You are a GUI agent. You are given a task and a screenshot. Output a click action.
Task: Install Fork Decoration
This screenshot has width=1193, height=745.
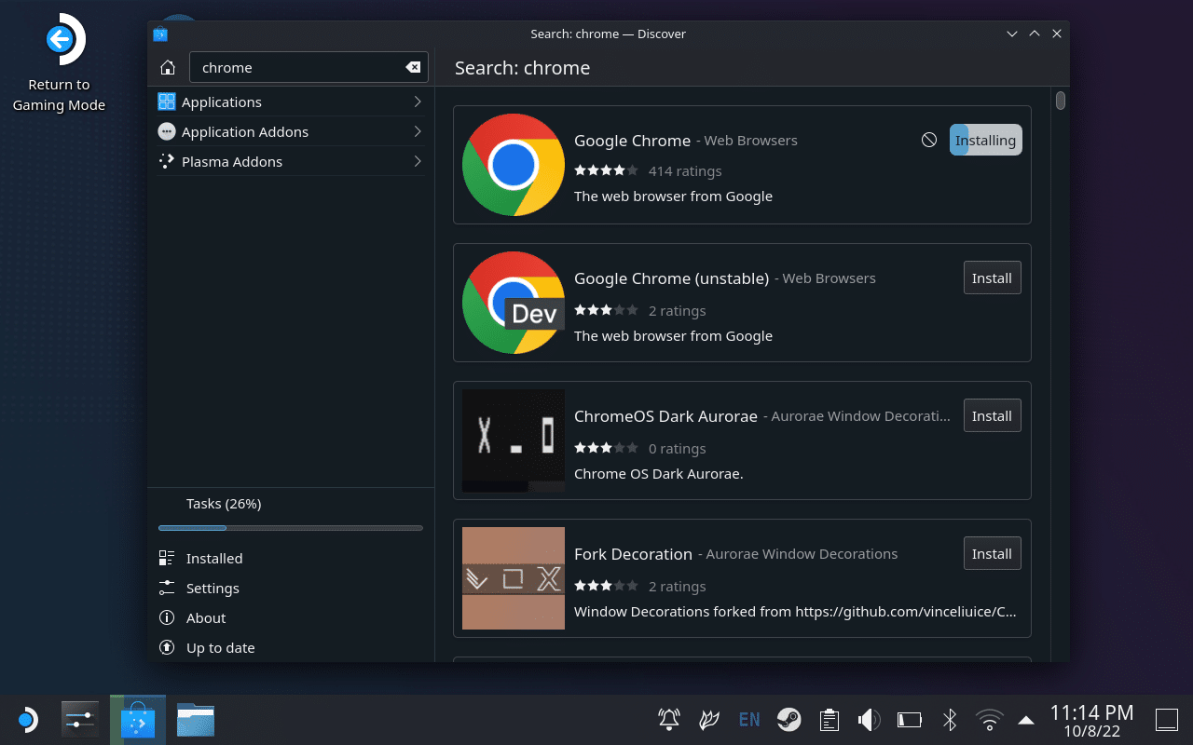992,553
